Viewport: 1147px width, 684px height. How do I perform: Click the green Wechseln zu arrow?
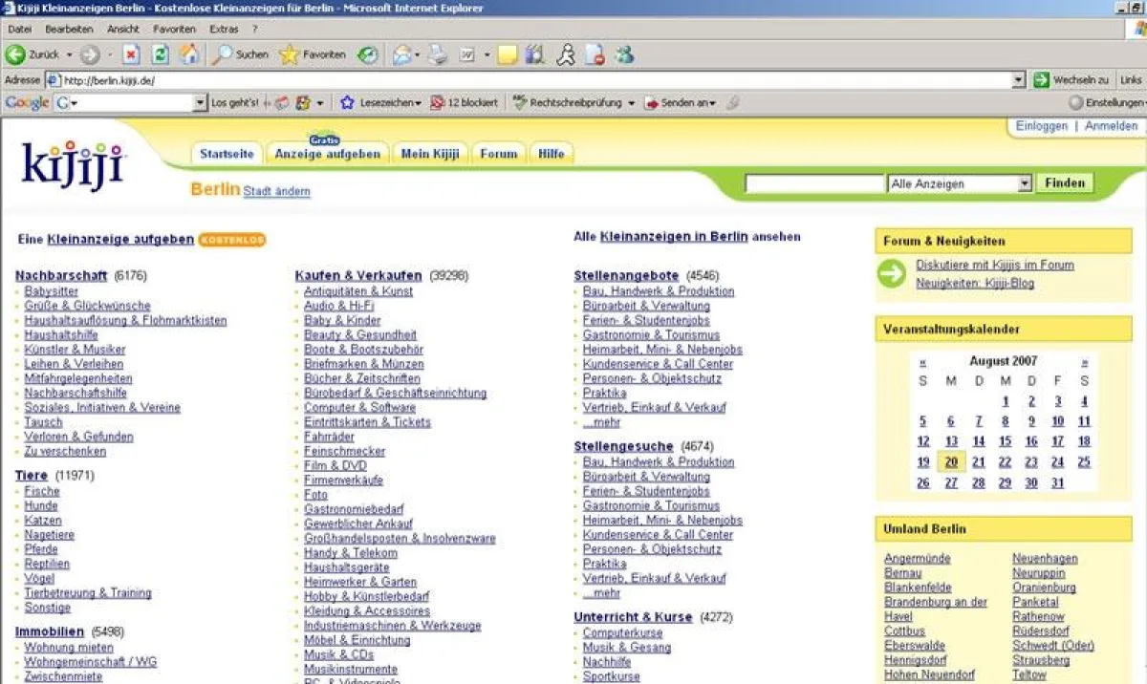tap(1041, 80)
